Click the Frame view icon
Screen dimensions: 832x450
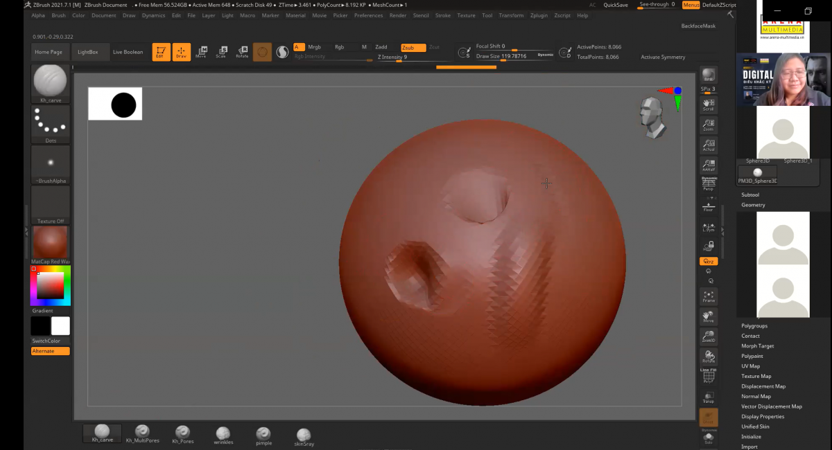coord(709,296)
